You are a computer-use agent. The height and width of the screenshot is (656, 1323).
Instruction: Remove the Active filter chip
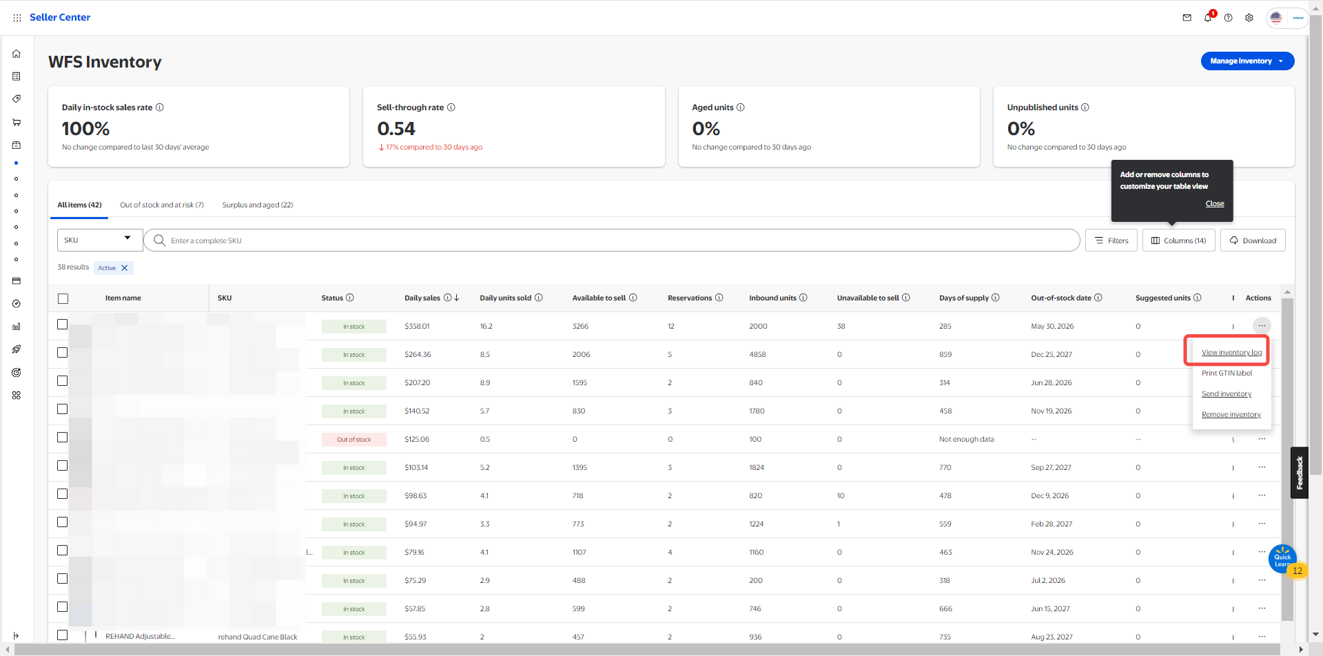(x=125, y=268)
